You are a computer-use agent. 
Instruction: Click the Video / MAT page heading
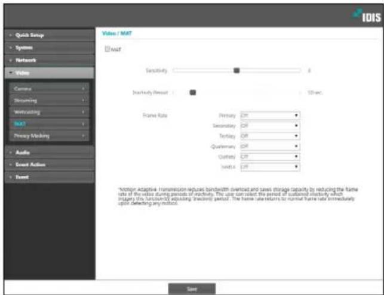117,33
